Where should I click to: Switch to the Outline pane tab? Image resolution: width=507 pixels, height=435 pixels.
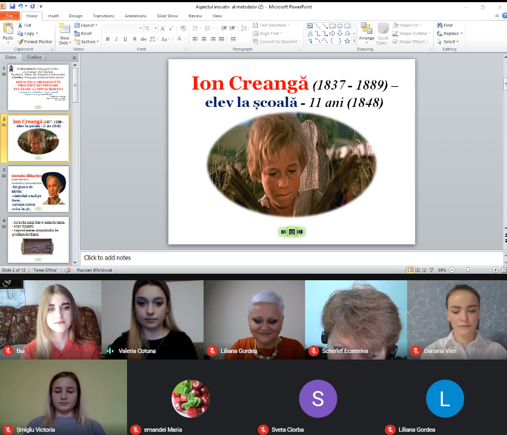34,57
